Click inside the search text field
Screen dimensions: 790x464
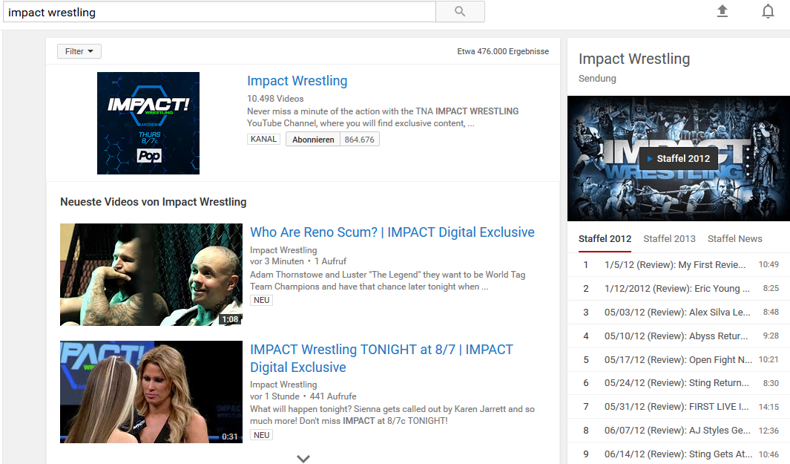click(x=219, y=12)
